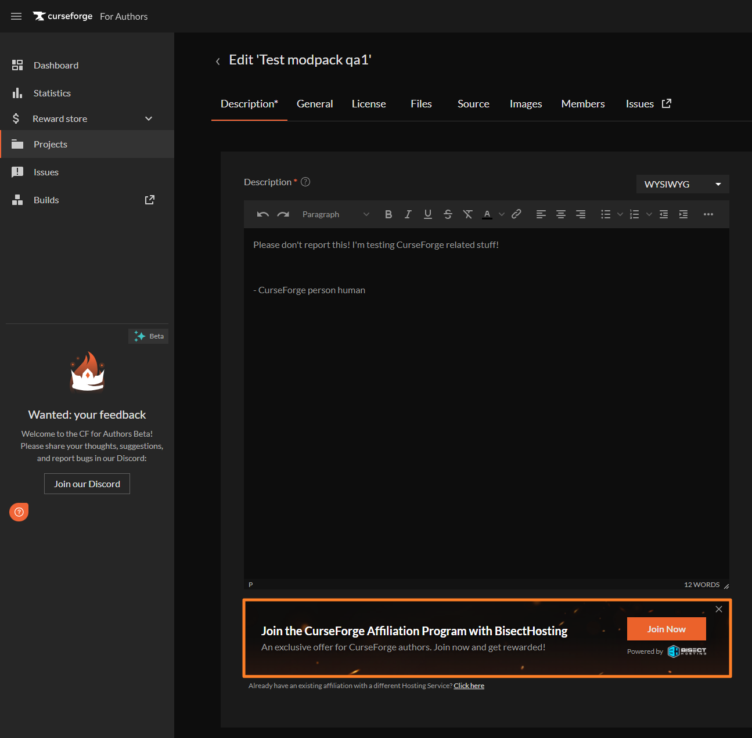Image resolution: width=752 pixels, height=738 pixels.
Task: Decrease the paragraph indent
Action: (x=664, y=214)
